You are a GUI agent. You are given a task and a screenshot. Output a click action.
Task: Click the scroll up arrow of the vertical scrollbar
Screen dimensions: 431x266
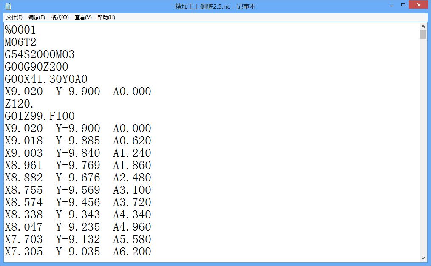coord(423,26)
